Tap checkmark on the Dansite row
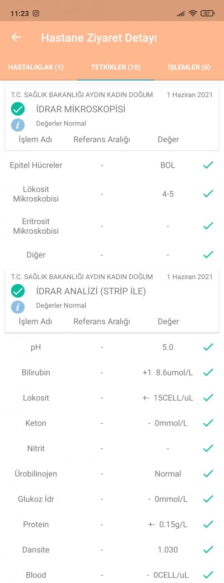Screen dimensions: 224x583 [208, 549]
